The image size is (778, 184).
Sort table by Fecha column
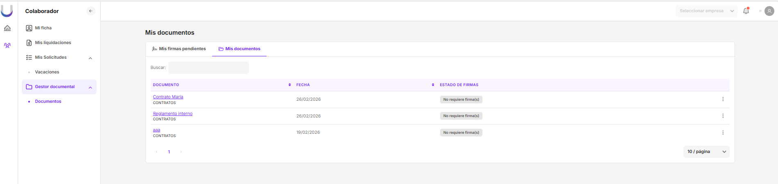tap(433, 85)
